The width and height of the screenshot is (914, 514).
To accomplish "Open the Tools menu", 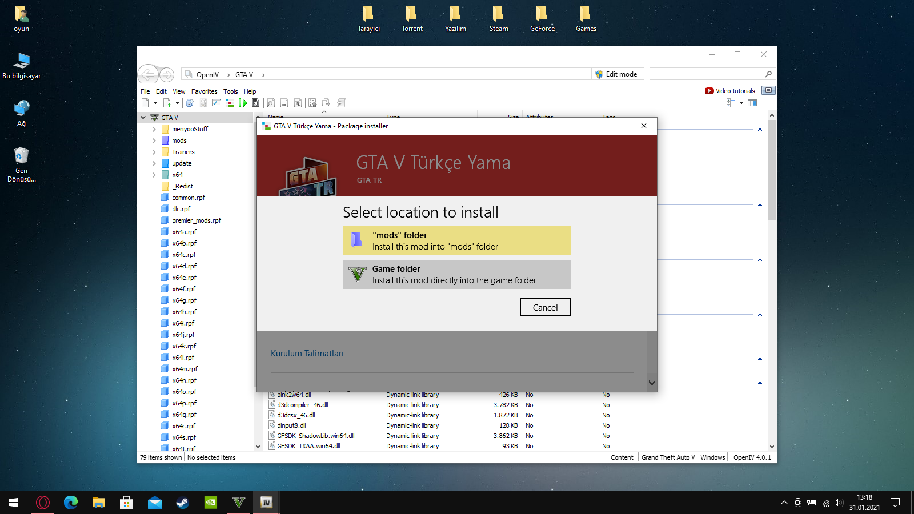I will click(231, 91).
